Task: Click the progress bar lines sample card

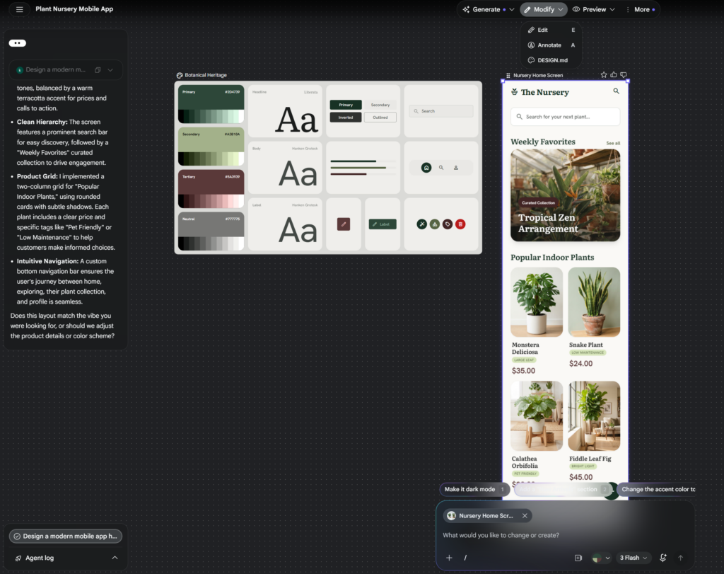Action: pyautogui.click(x=363, y=167)
